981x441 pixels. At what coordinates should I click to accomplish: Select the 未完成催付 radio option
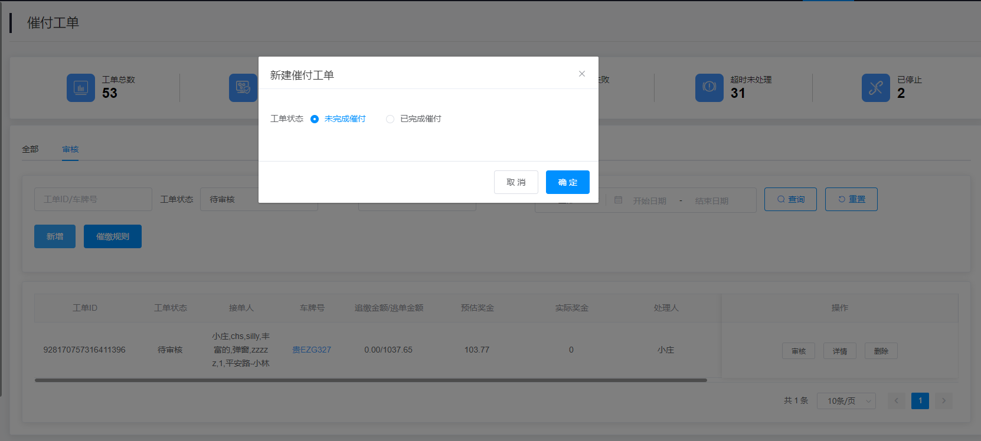point(315,119)
